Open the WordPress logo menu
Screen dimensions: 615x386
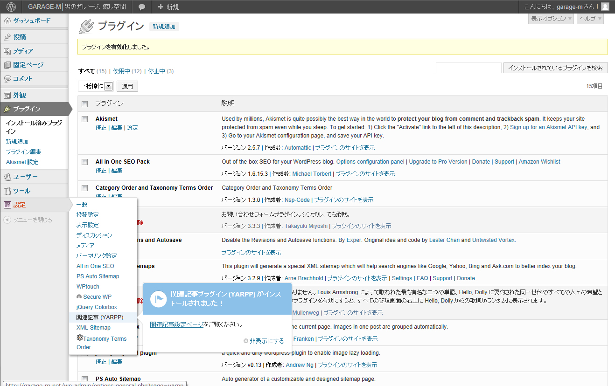tap(11, 7)
